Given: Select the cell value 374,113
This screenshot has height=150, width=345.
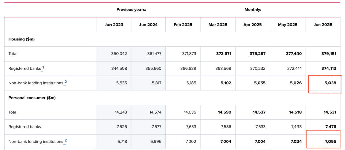Looking at the screenshot, I should pos(328,68).
